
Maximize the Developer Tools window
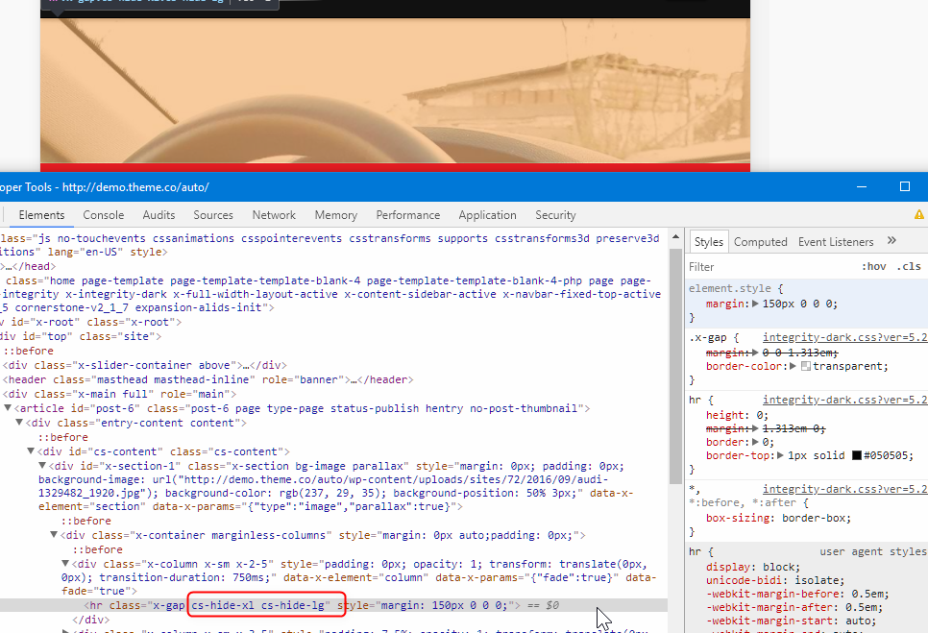tap(904, 186)
